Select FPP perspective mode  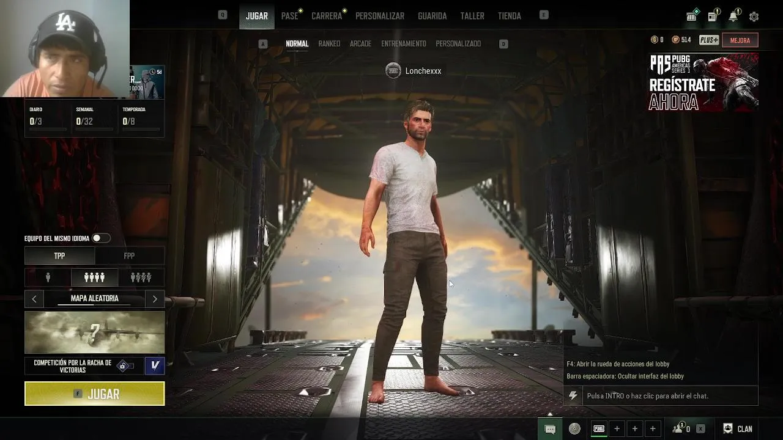click(x=129, y=256)
